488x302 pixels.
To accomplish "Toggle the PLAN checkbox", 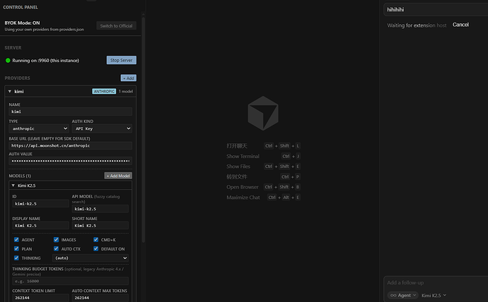I will (16, 248).
